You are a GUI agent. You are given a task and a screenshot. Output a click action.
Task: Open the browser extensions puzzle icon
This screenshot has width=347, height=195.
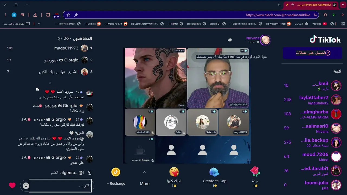(x=48, y=15)
